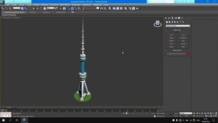This screenshot has height=123, width=218.
Task: Collapse the Object Type rollout
Action: pos(177,30)
